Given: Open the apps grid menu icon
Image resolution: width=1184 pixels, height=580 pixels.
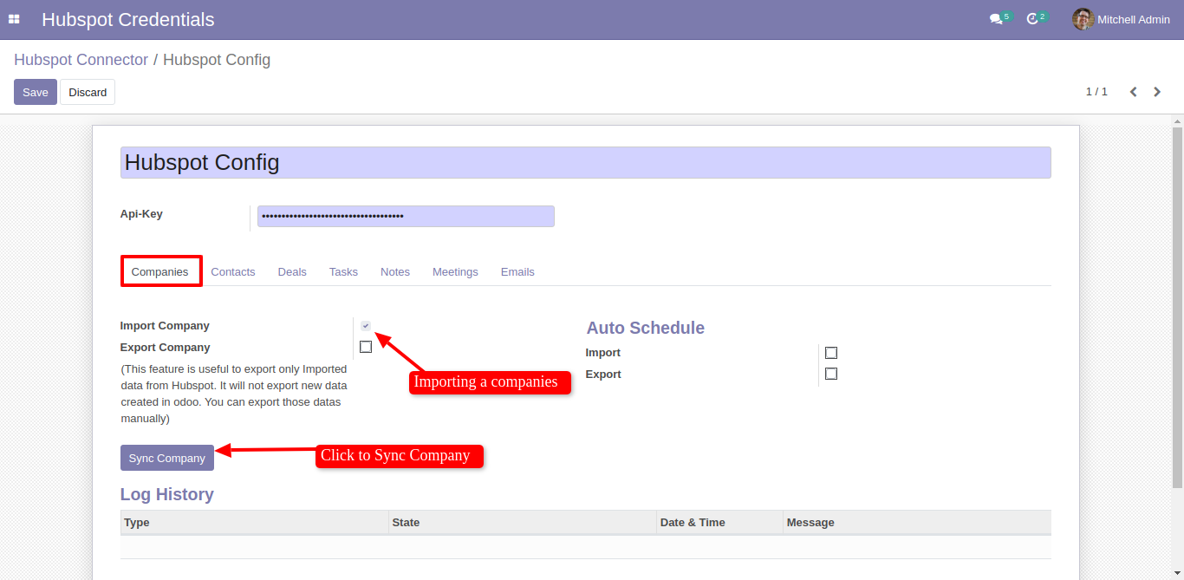Looking at the screenshot, I should [x=14, y=19].
